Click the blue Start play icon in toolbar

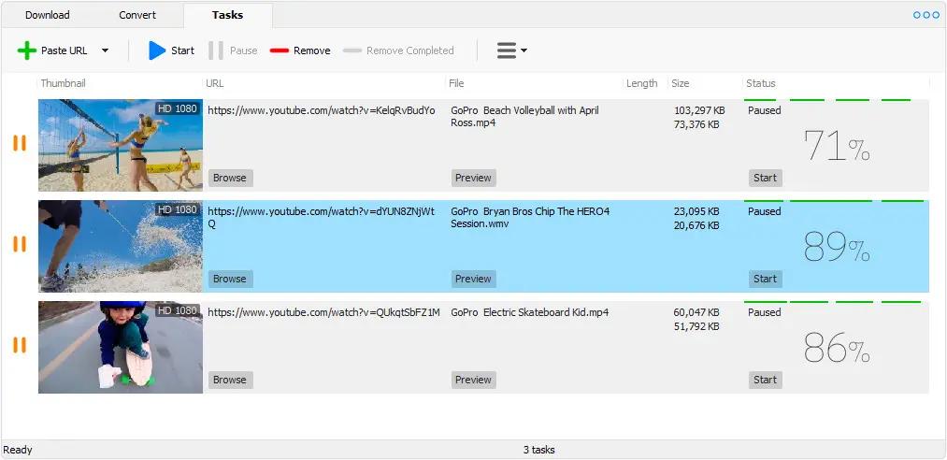coord(156,50)
